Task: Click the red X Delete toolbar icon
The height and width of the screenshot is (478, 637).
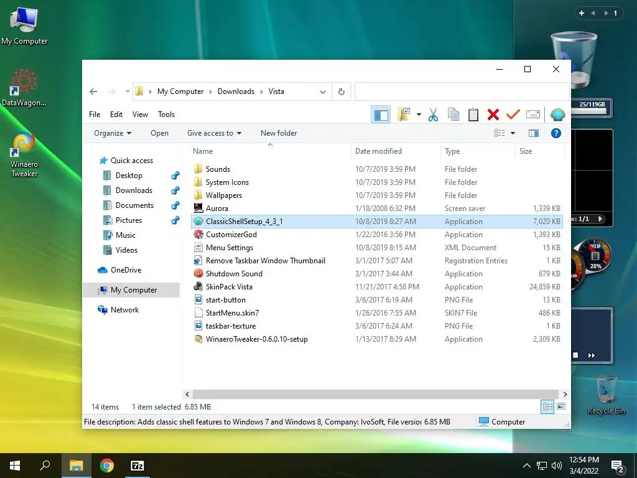Action: [x=493, y=115]
